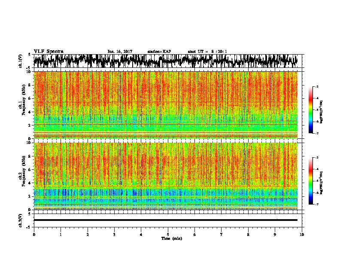The height and width of the screenshot is (263, 340).
Task: Click the ch.2 spectrogram panel
Action: click(166, 176)
